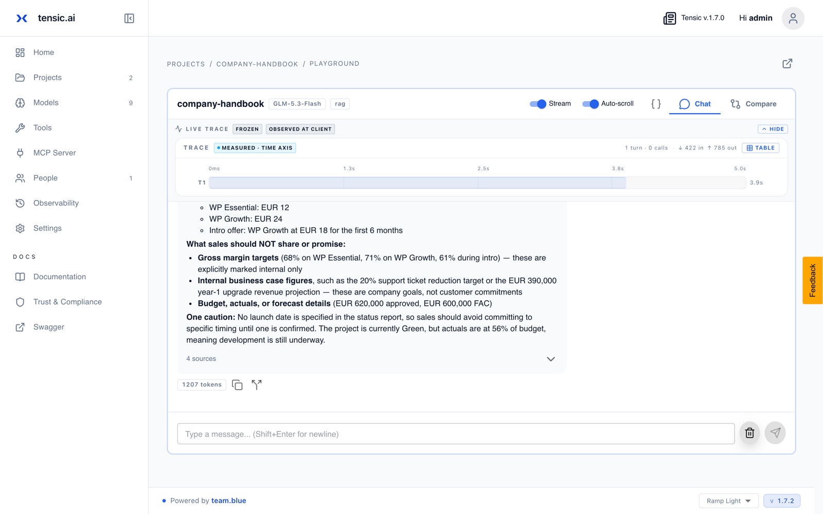Image resolution: width=823 pixels, height=514 pixels.
Task: Send message with paper plane icon
Action: [775, 433]
